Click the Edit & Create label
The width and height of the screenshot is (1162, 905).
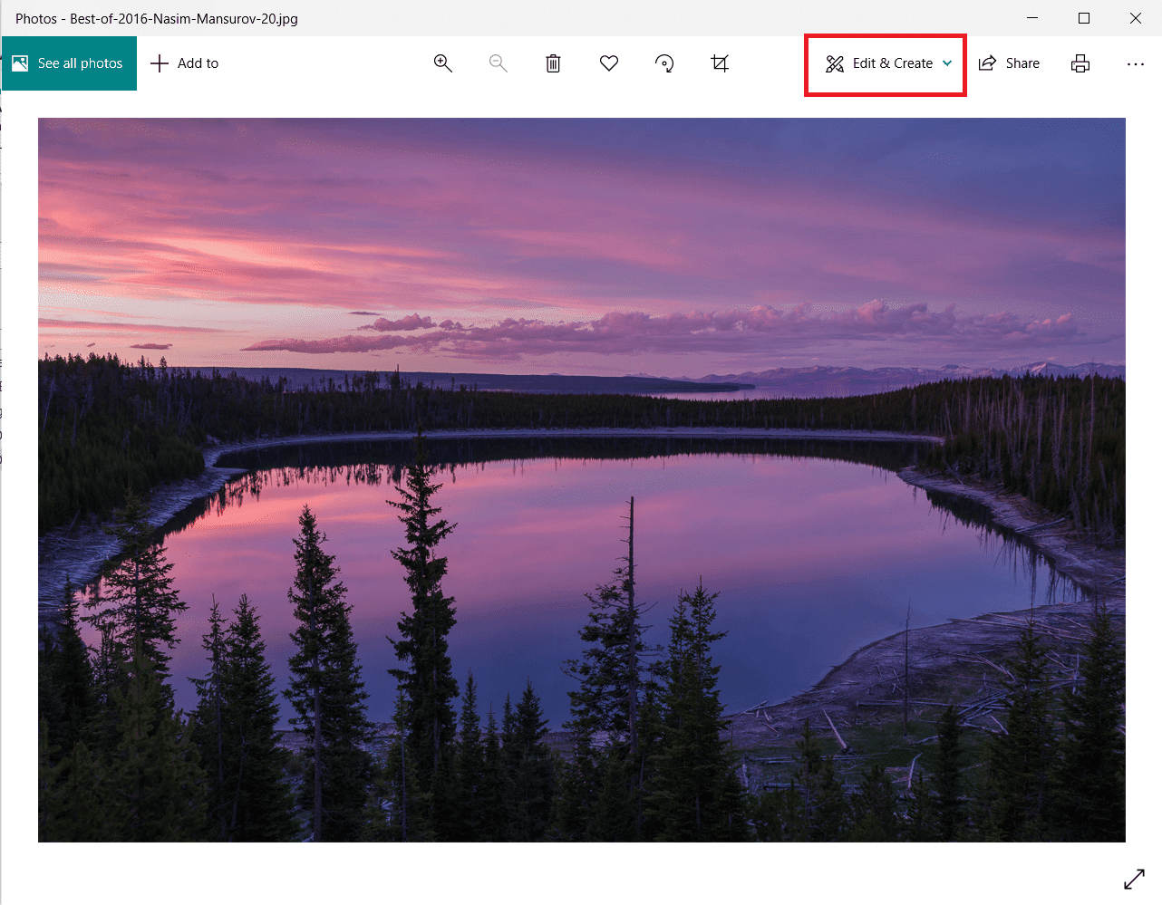(x=893, y=63)
